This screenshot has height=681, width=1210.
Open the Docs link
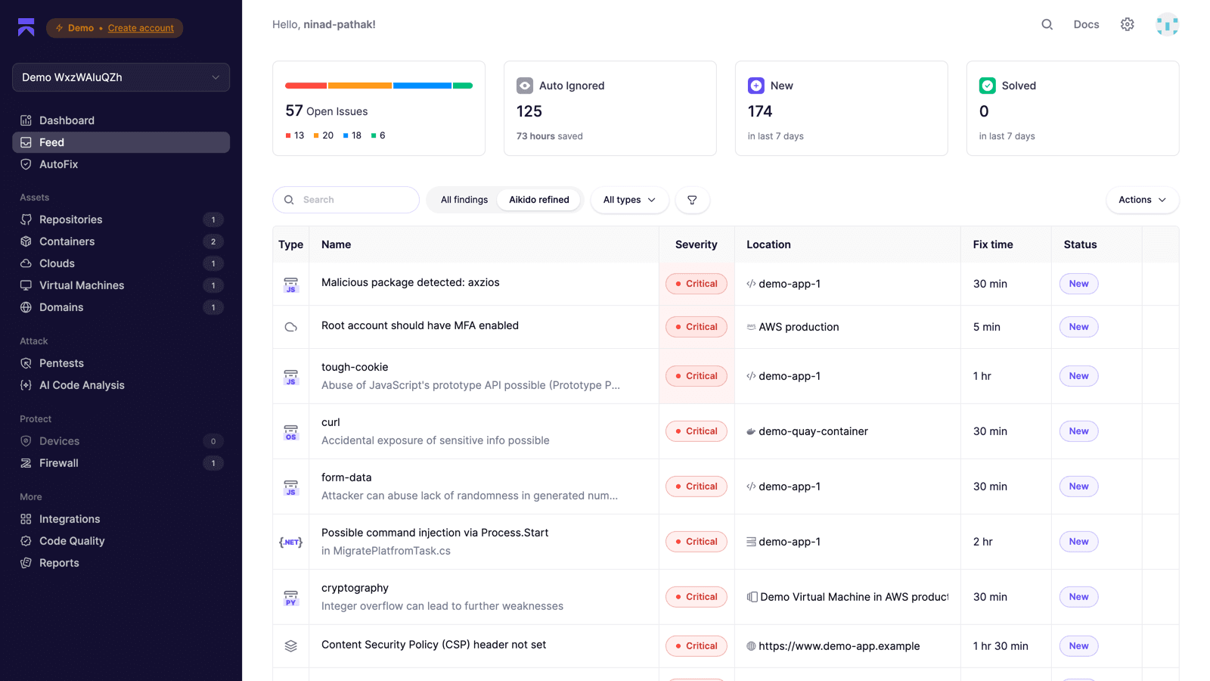coord(1086,24)
